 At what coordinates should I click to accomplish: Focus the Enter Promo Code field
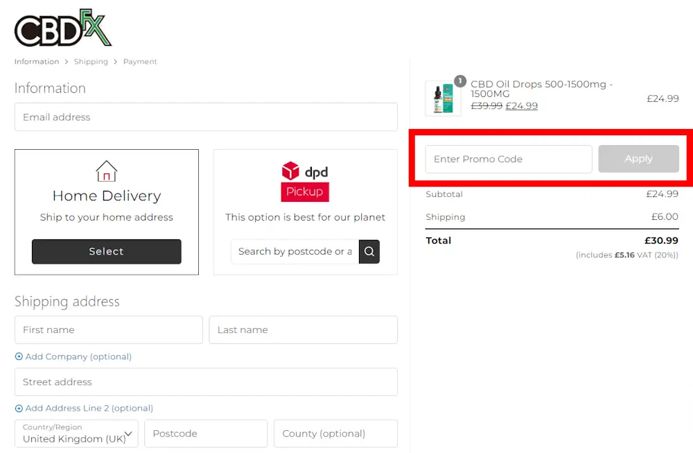pyautogui.click(x=509, y=160)
